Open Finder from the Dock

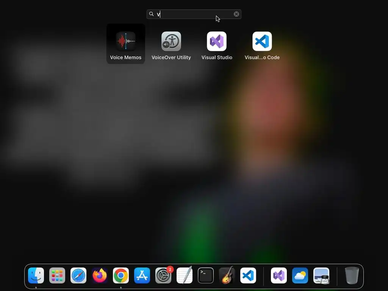(x=36, y=275)
